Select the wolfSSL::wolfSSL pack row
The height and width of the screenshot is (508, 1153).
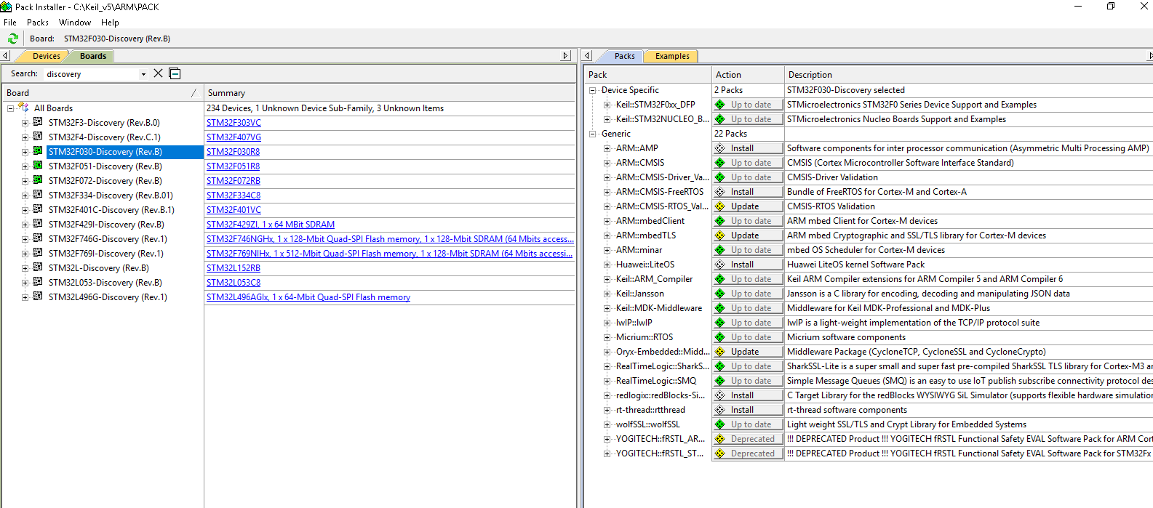648,424
